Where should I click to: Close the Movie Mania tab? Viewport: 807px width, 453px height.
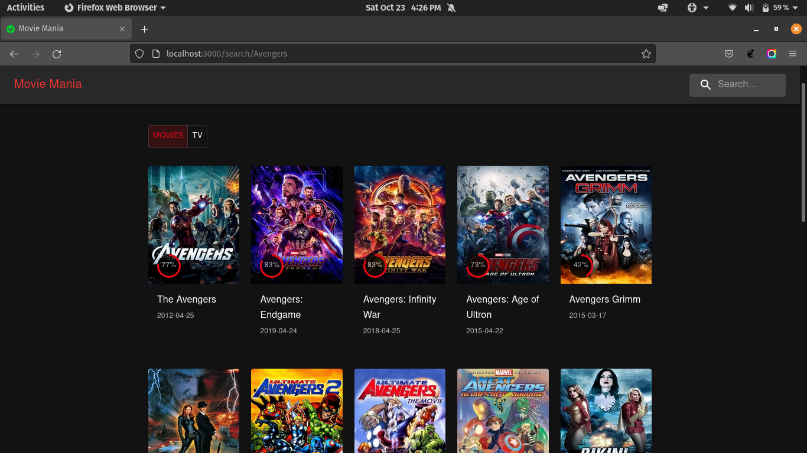[x=122, y=28]
